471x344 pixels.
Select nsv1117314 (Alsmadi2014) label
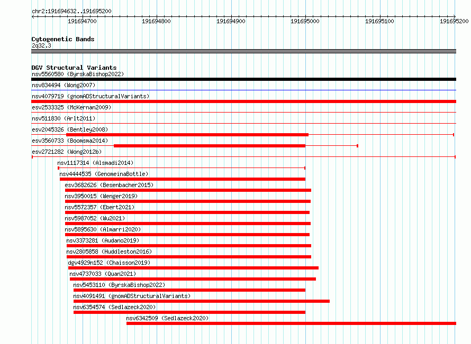pyautogui.click(x=95, y=163)
